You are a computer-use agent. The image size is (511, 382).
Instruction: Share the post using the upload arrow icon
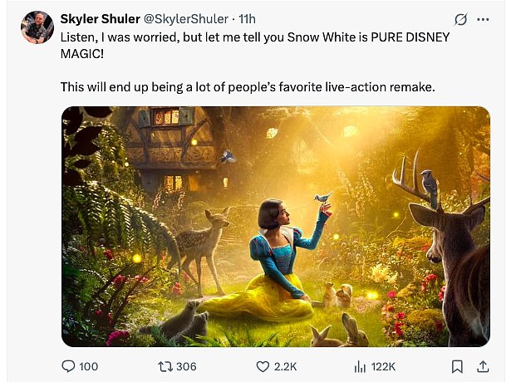coord(481,366)
